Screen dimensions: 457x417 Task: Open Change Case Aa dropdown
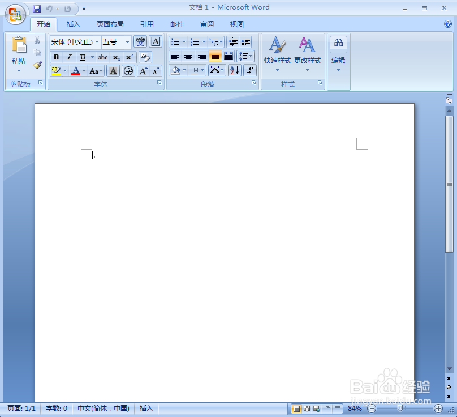[x=96, y=71]
